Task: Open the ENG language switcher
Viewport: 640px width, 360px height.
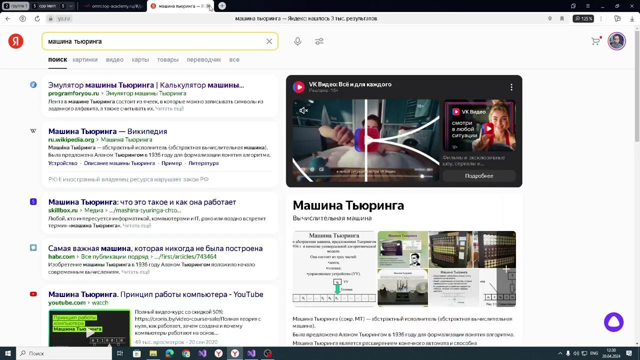Action: tap(594, 353)
